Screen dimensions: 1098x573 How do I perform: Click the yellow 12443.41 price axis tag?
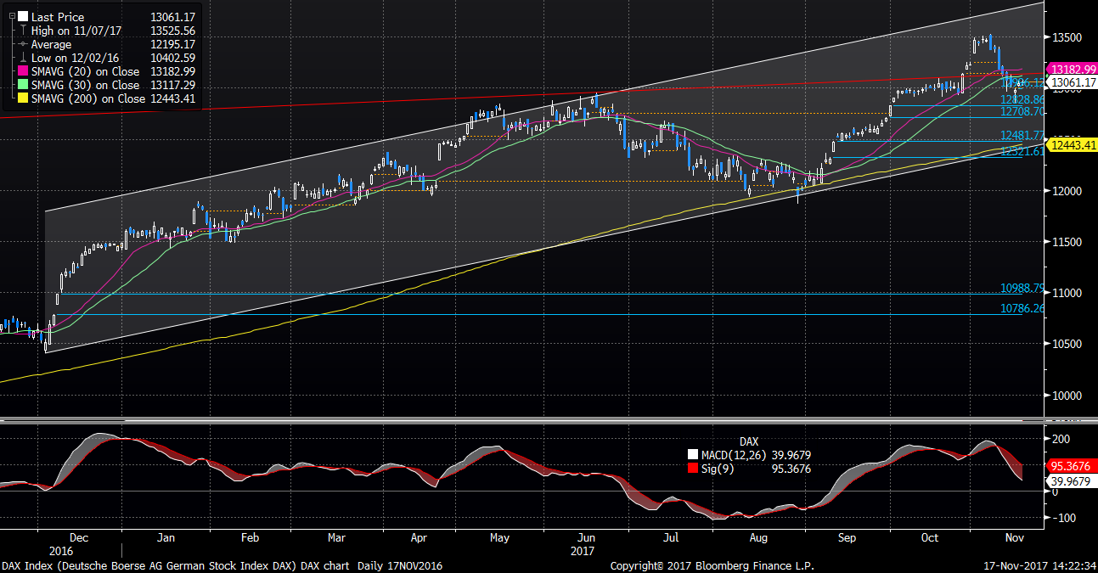pyautogui.click(x=1071, y=145)
